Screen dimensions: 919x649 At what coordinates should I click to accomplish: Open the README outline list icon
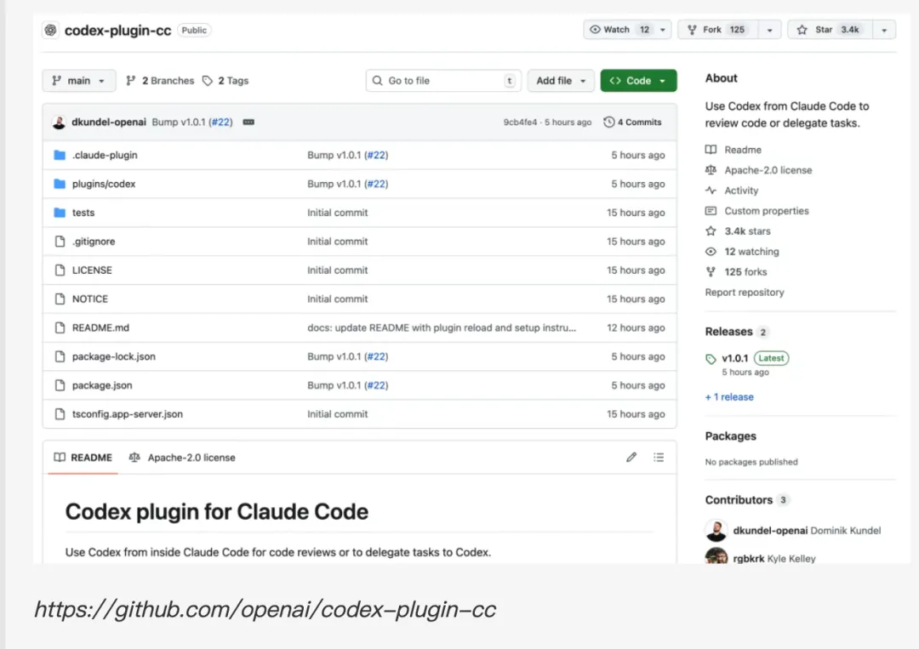tap(659, 458)
